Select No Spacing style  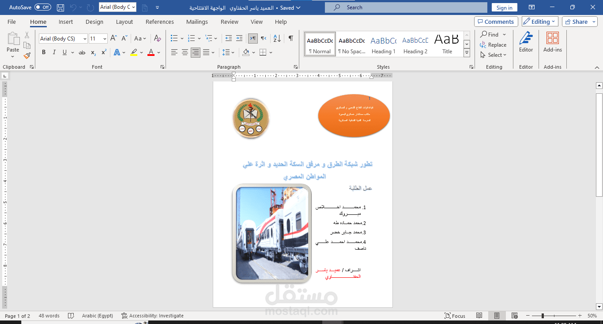point(351,44)
